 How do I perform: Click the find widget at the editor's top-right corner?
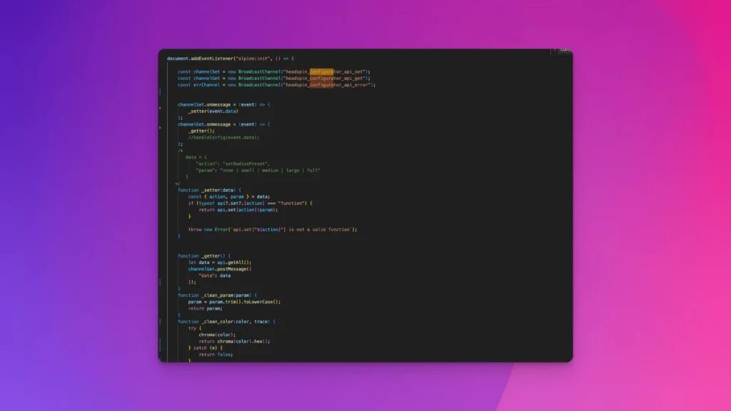tap(563, 50)
